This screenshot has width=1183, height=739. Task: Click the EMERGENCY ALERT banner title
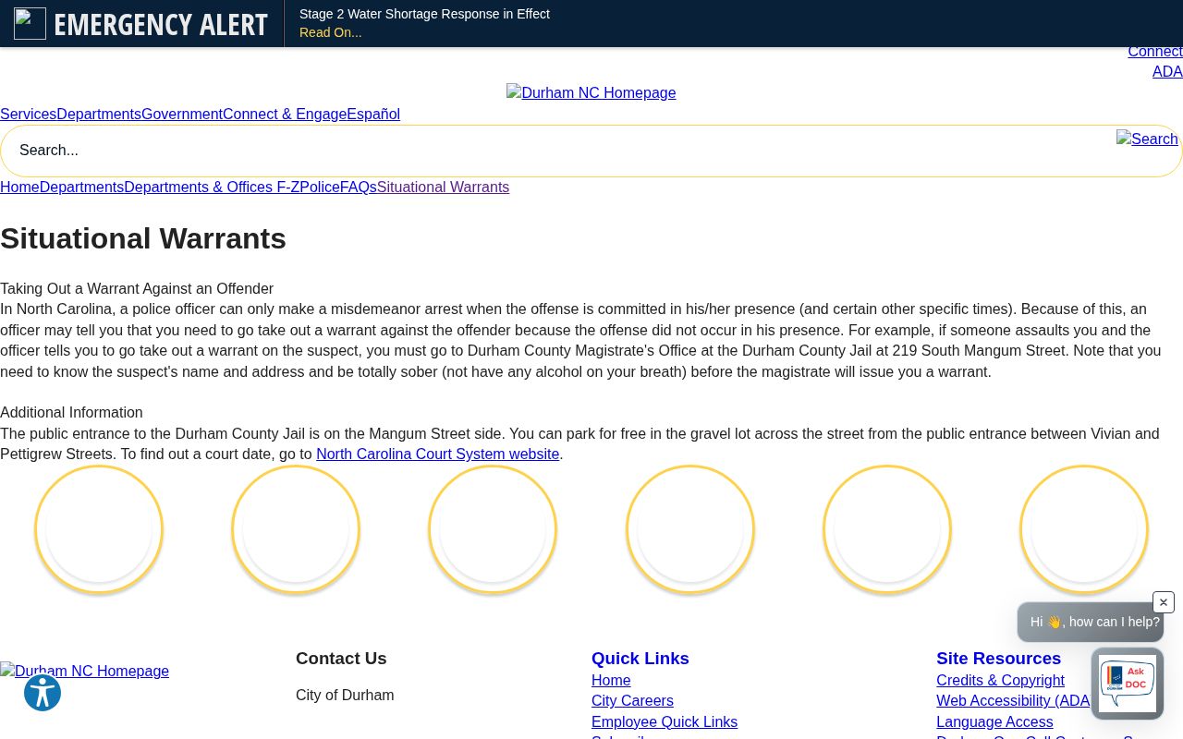tap(161, 24)
